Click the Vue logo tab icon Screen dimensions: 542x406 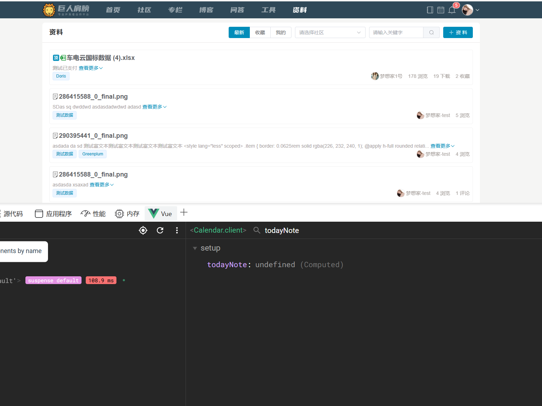[153, 214]
